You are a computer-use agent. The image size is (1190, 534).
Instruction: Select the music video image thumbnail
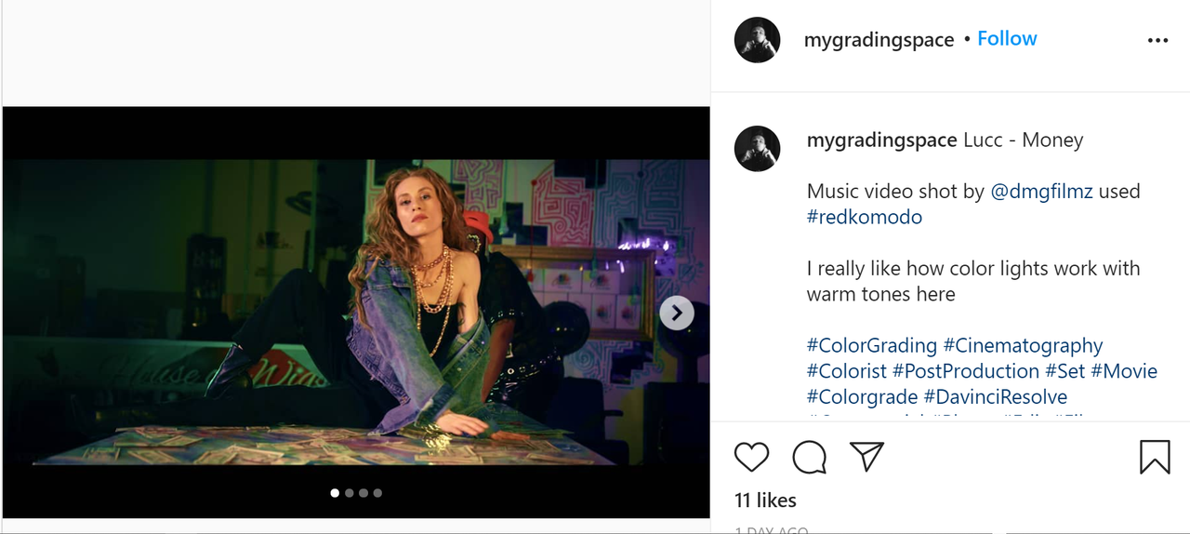[356, 313]
